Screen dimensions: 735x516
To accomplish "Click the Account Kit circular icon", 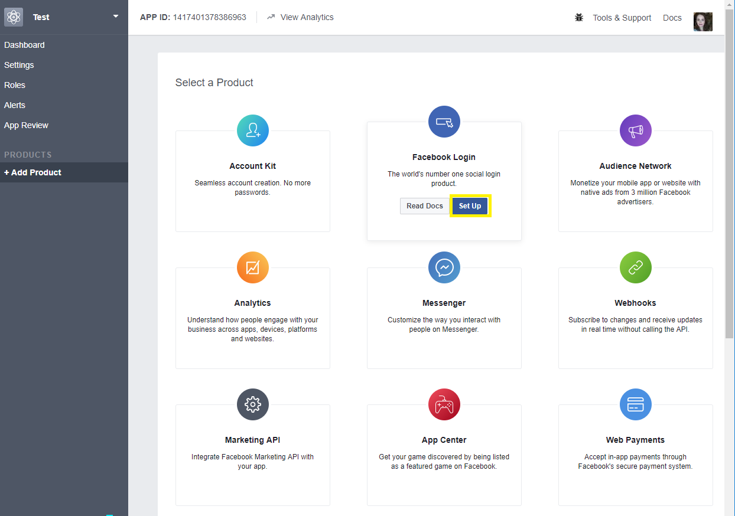I will [253, 130].
